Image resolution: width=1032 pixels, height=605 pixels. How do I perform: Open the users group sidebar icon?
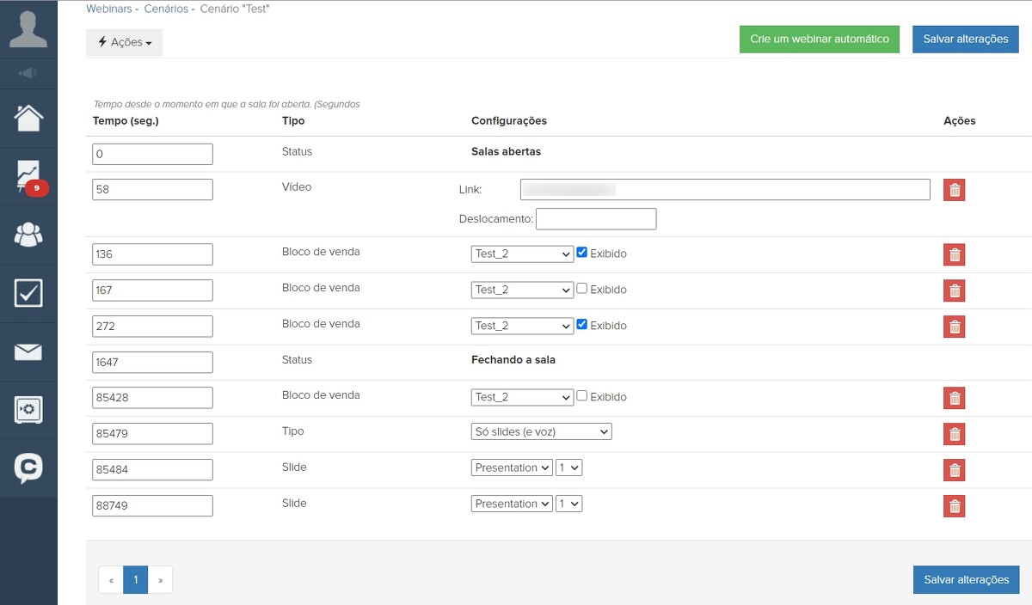point(28,235)
